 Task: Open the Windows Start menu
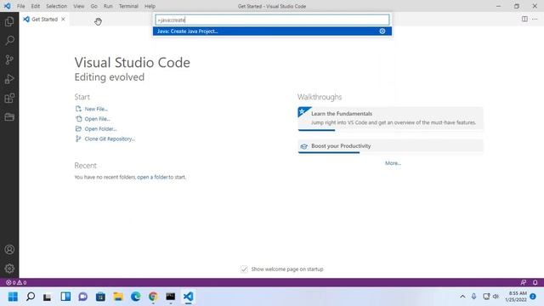click(13, 297)
